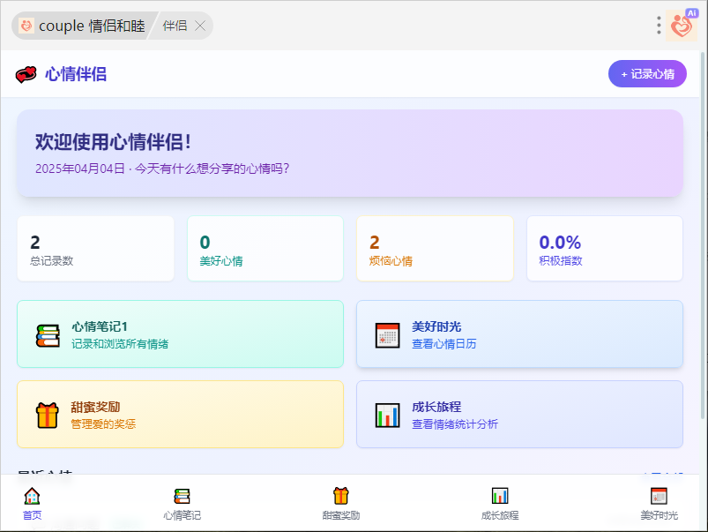The width and height of the screenshot is (708, 532).
Task: Click the 烦恼心情 stat card
Action: 435,249
